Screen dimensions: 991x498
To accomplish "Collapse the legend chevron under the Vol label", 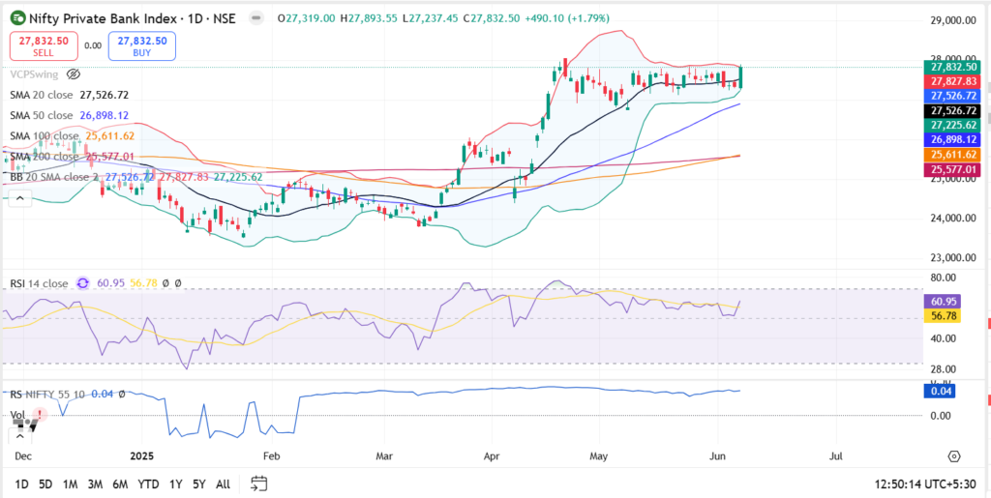I will pyautogui.click(x=19, y=436).
